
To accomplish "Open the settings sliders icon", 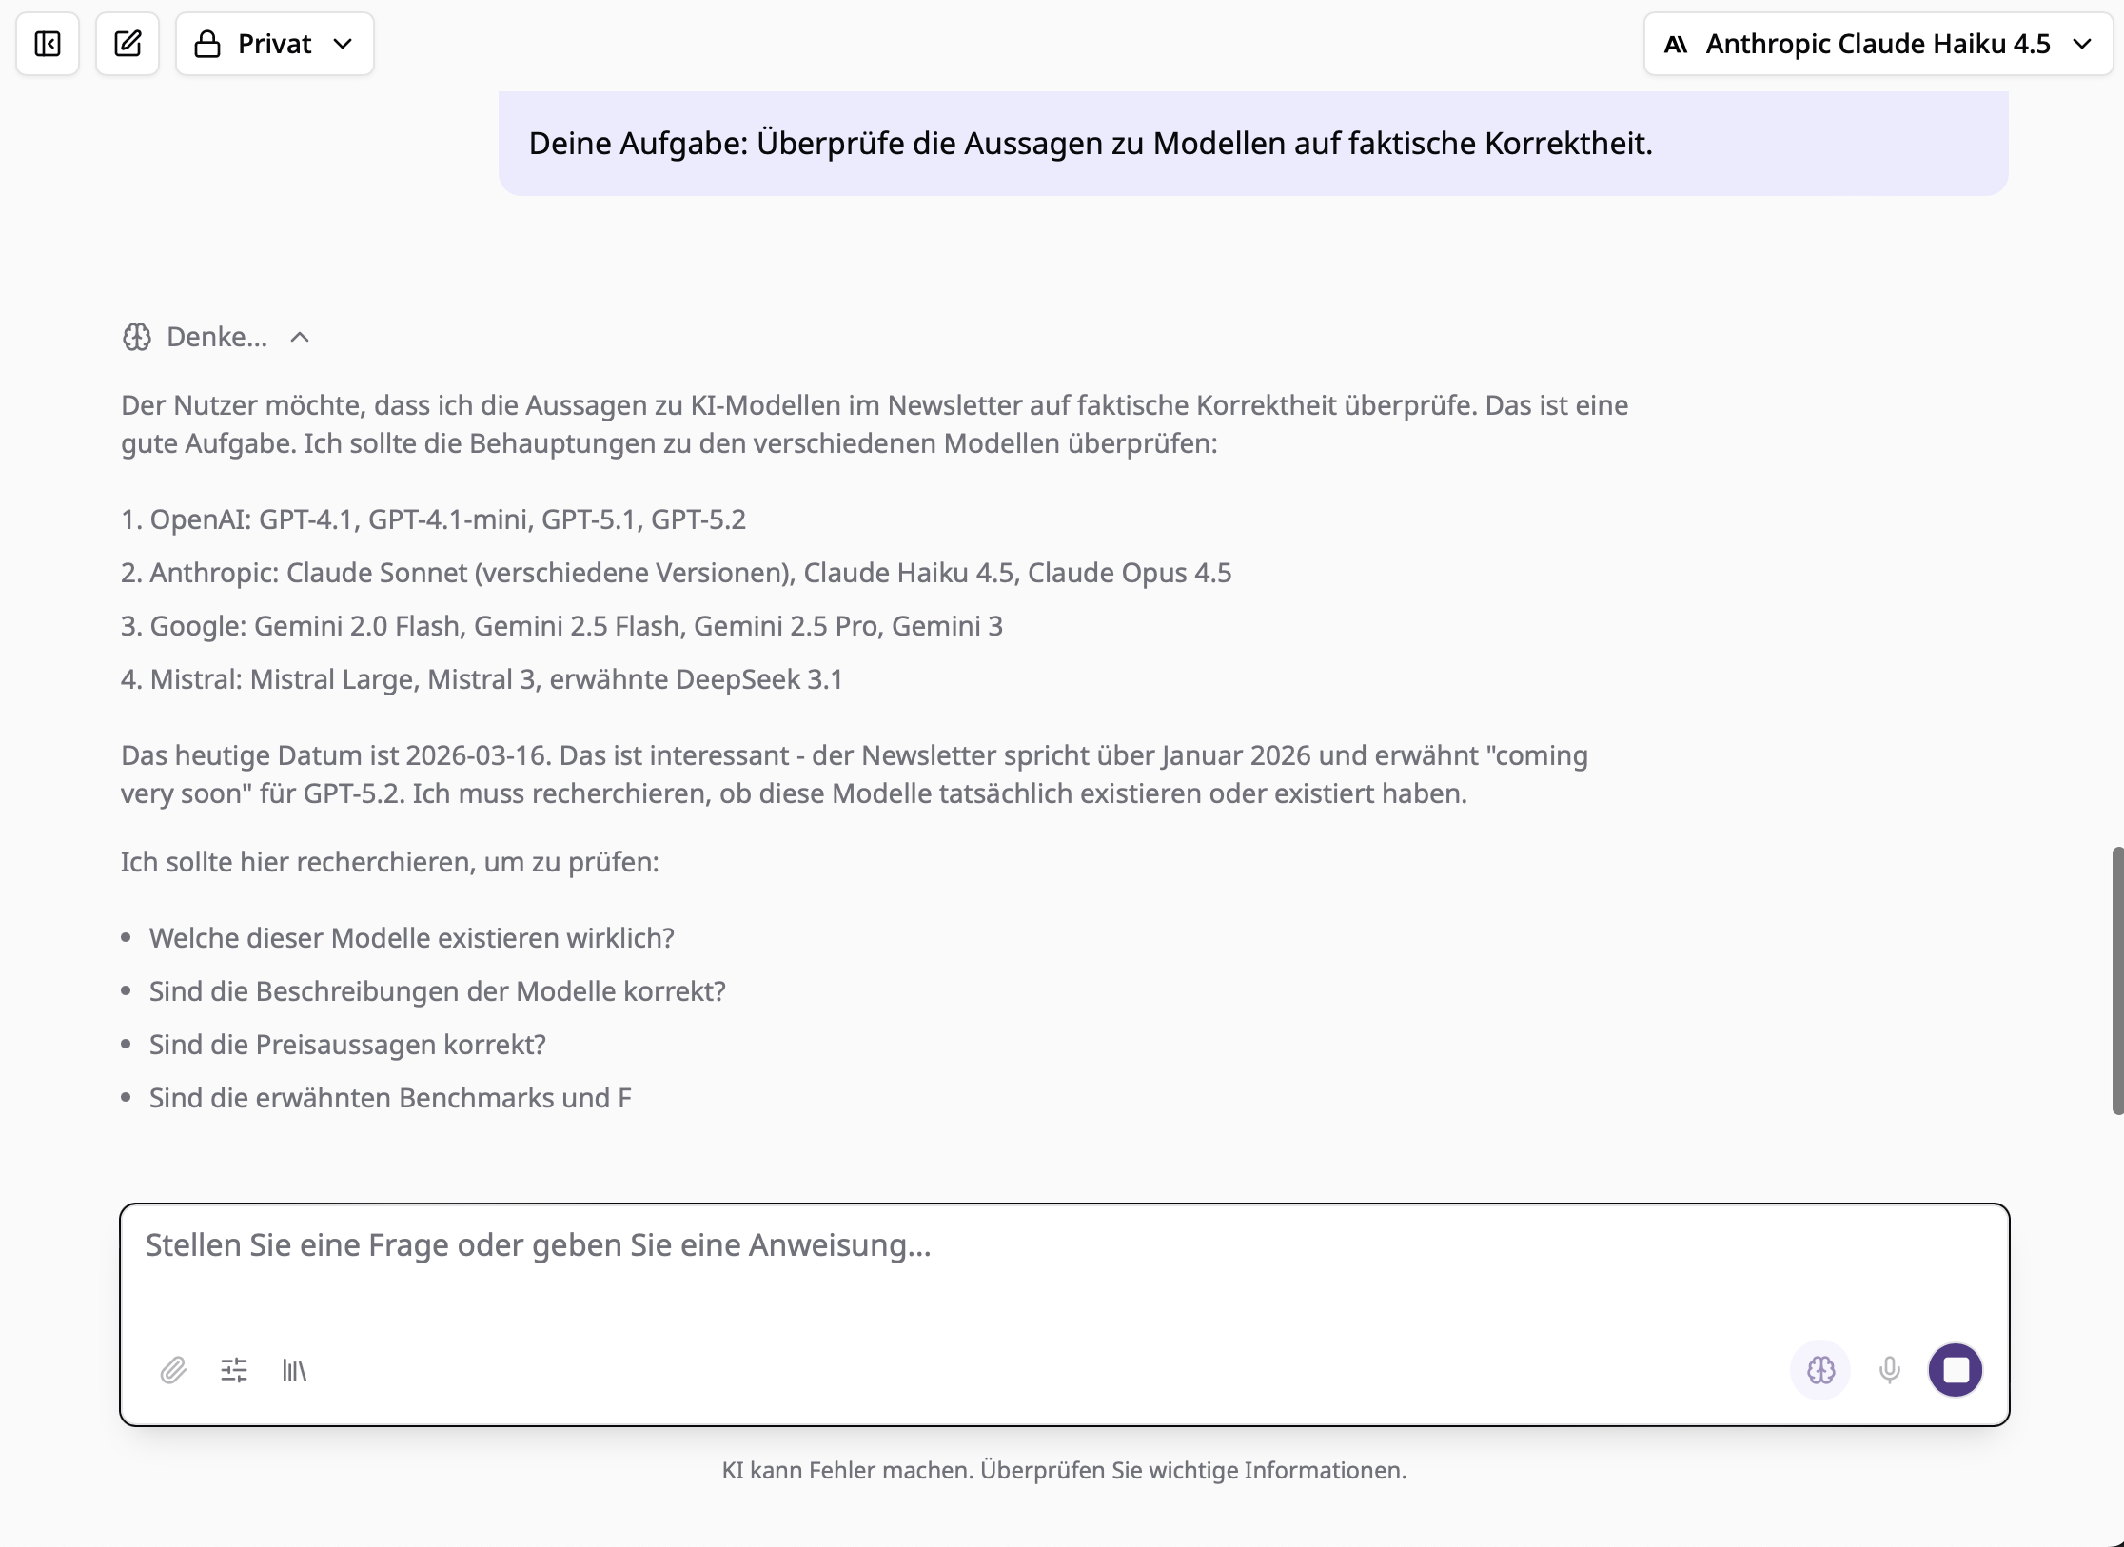I will 234,1370.
